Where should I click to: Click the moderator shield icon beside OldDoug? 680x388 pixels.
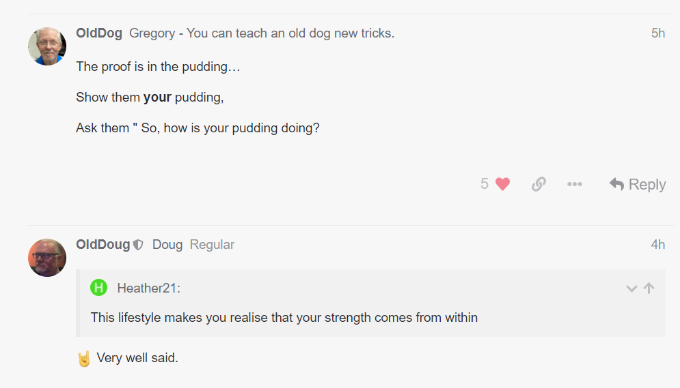(x=138, y=245)
